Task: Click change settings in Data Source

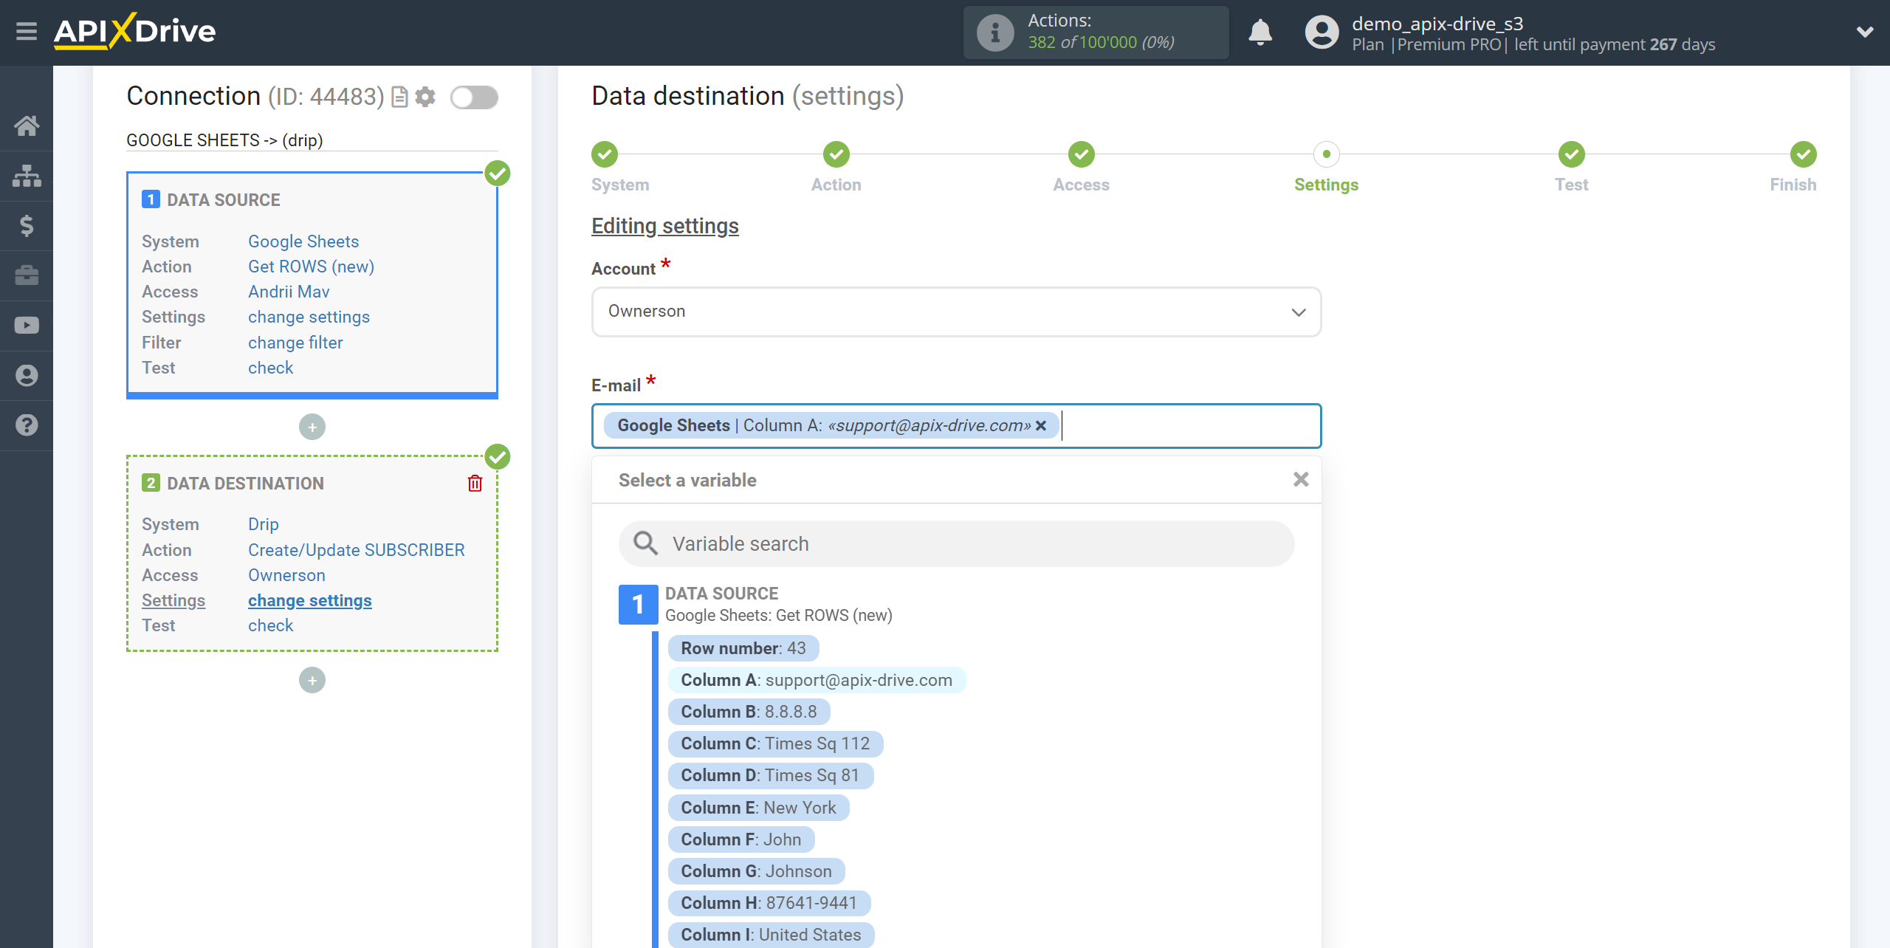Action: tap(309, 317)
